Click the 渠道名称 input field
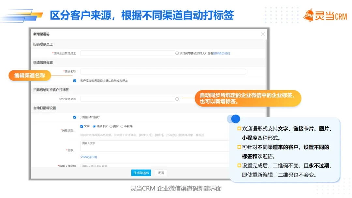Viewport: 352px width, 198px height. click(x=163, y=72)
